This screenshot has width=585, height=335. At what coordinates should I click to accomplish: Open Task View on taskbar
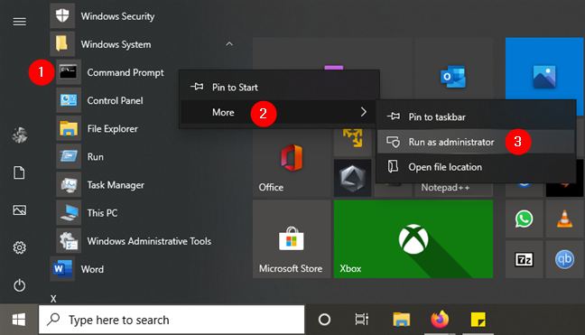point(361,320)
